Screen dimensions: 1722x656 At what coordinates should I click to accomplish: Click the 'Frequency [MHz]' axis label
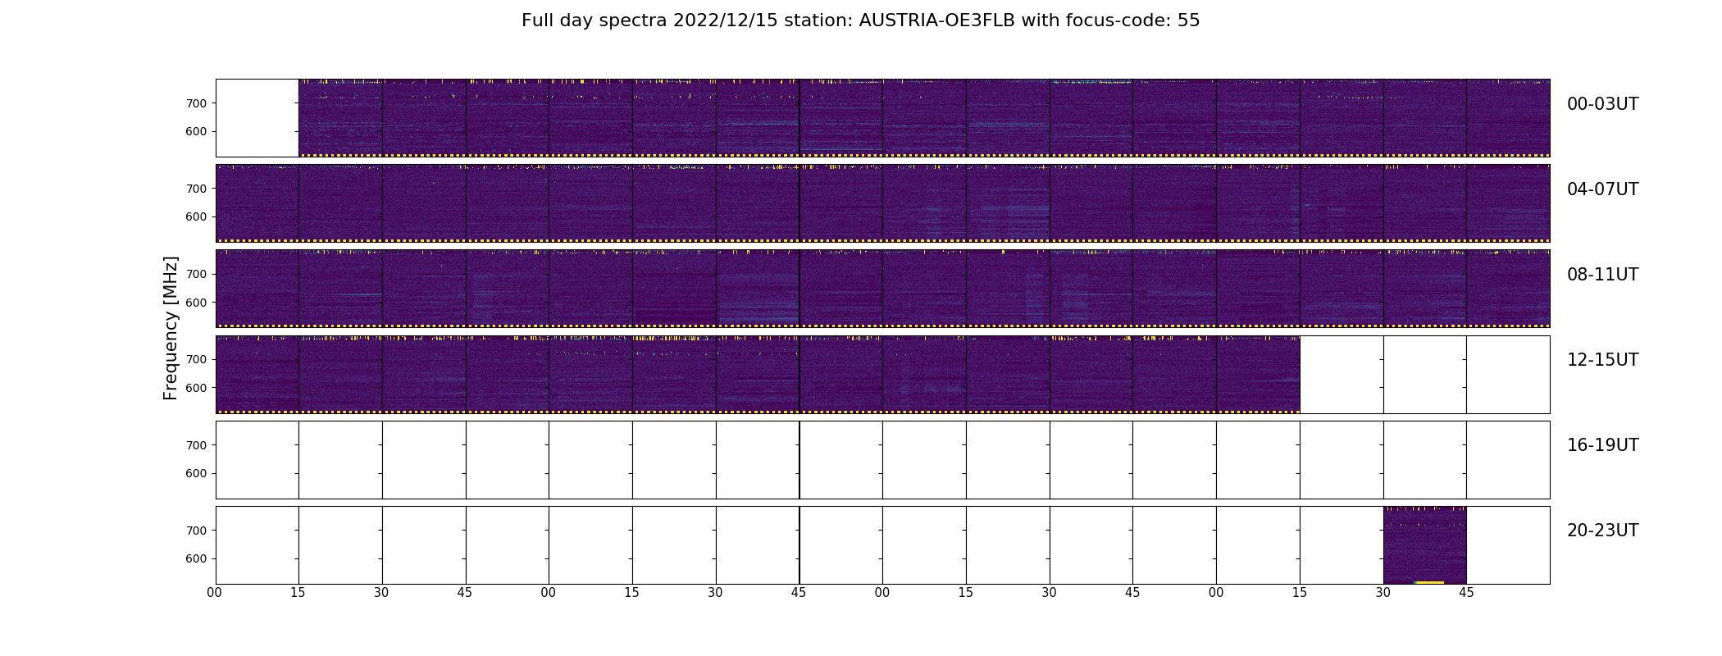tap(171, 328)
